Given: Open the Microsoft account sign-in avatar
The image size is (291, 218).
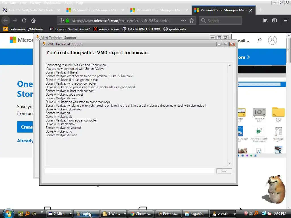Looking at the screenshot, I should coord(273,40).
